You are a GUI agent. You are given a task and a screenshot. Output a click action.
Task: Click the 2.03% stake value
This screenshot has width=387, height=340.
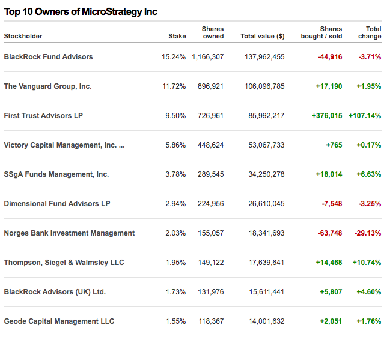coord(175,233)
